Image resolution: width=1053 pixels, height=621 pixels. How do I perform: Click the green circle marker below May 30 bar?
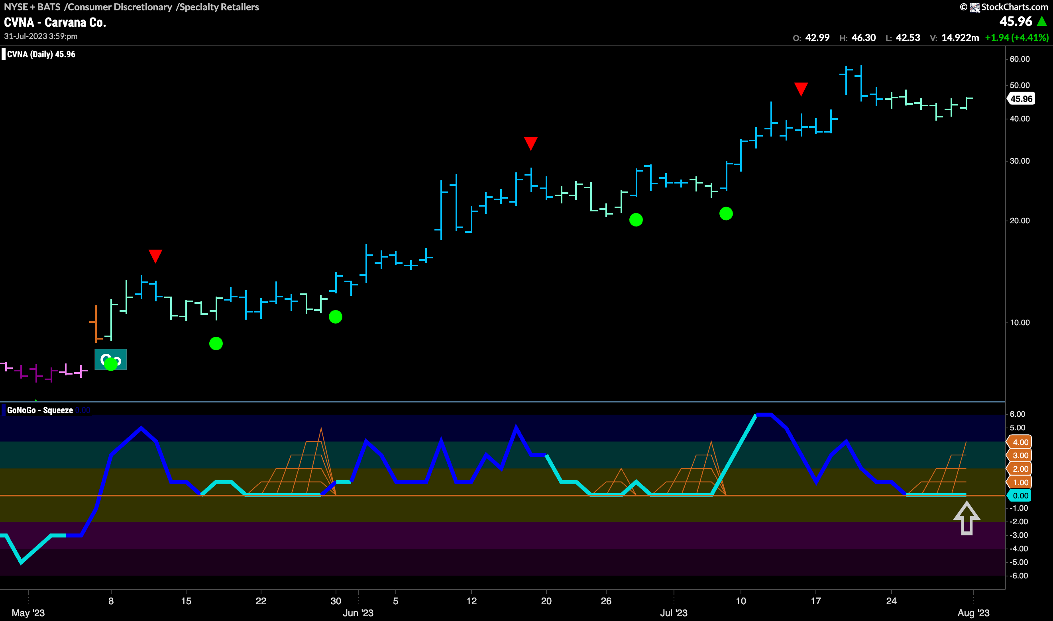[x=336, y=317]
